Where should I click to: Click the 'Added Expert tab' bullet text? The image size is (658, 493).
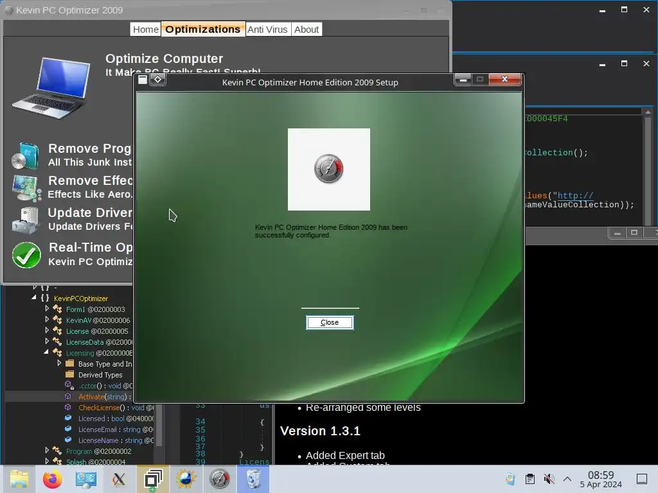(x=345, y=455)
